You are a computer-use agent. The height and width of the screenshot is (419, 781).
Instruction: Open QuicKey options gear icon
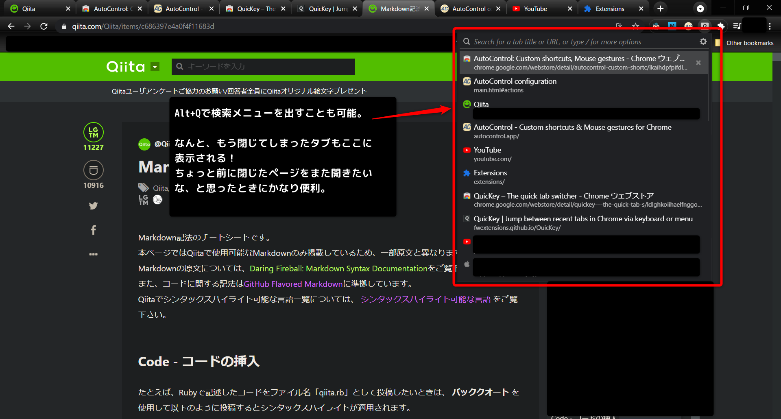pyautogui.click(x=703, y=41)
